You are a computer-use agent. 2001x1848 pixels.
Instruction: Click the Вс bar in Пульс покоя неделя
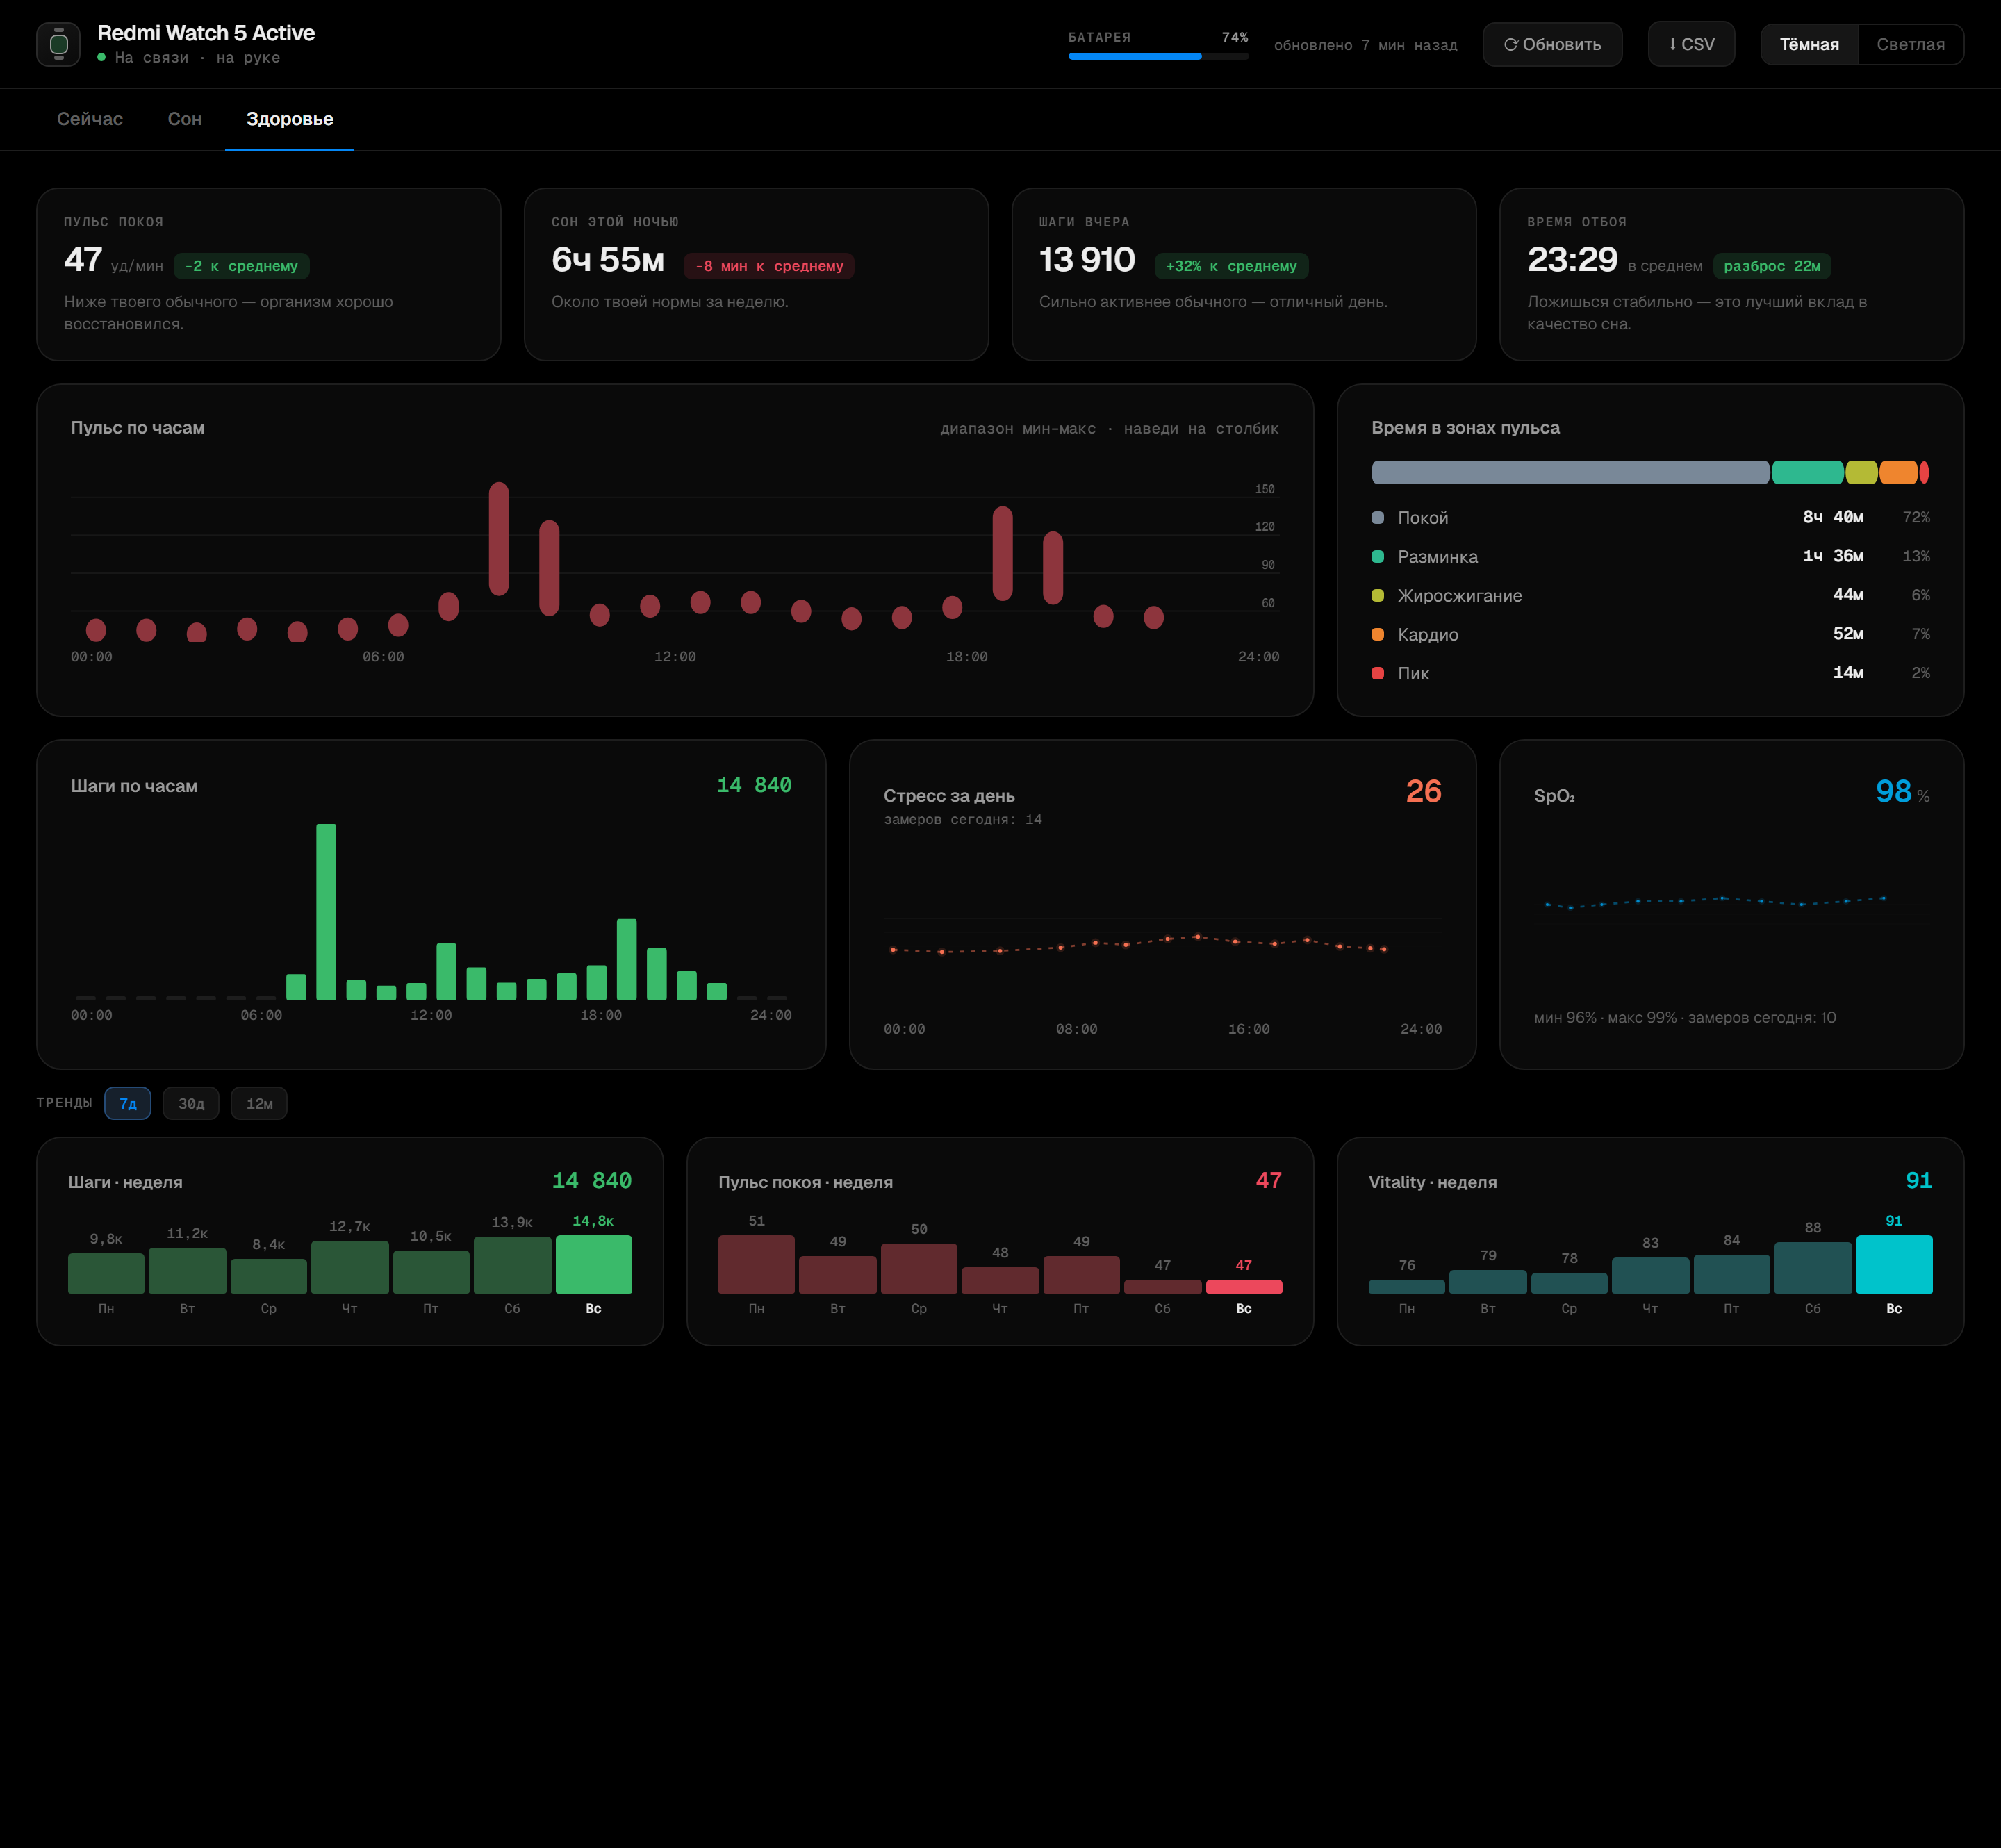click(1244, 1286)
